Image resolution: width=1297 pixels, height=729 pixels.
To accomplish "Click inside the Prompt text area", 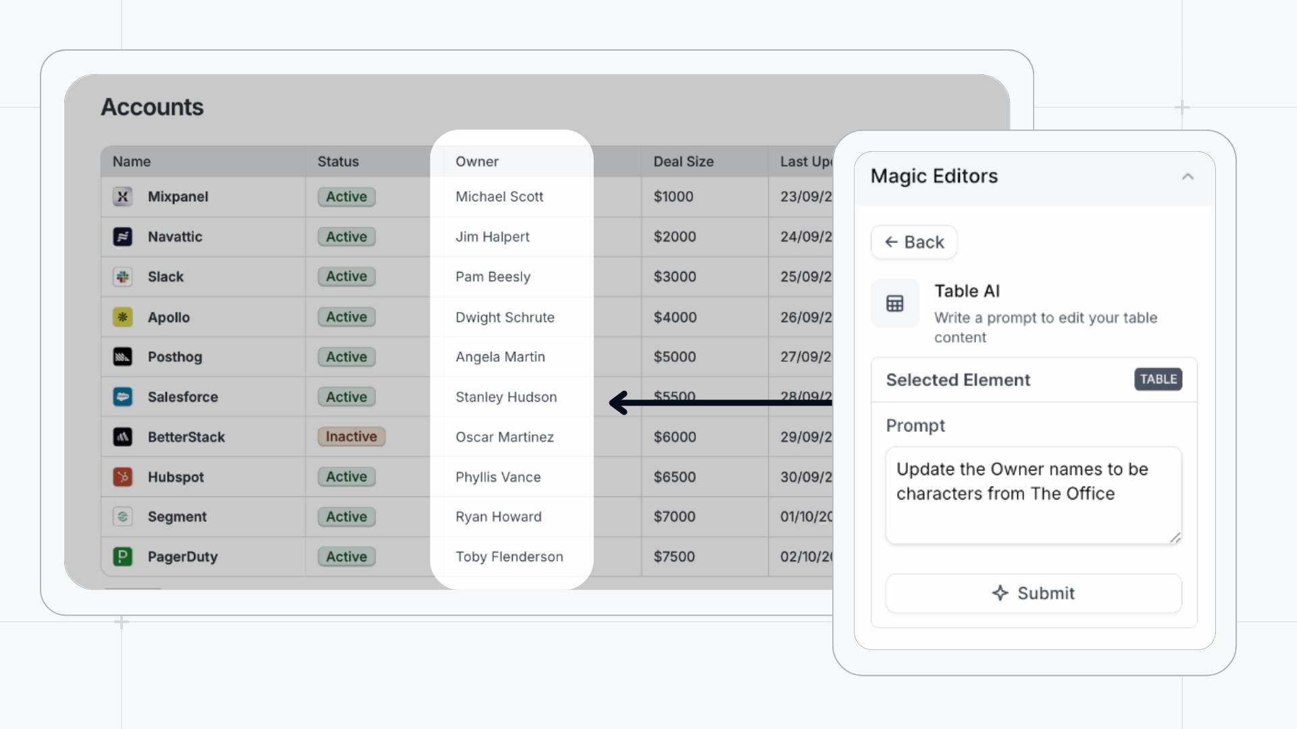I will [1033, 495].
